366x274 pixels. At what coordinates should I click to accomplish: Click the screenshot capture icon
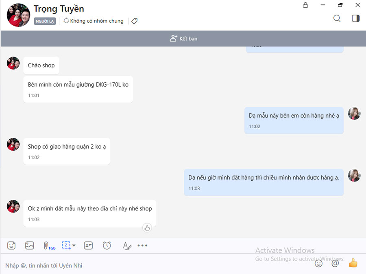click(66, 245)
